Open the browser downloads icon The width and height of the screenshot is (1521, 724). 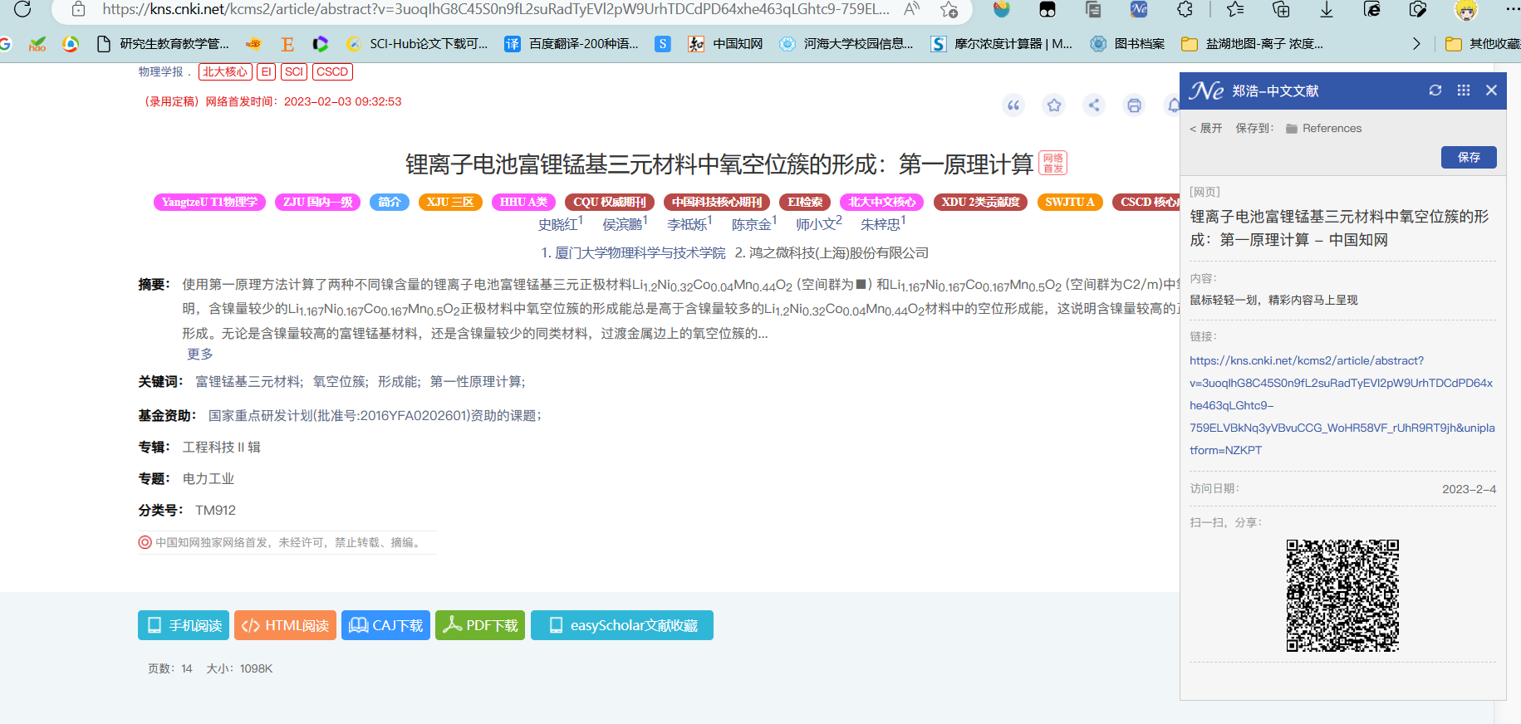click(x=1327, y=10)
